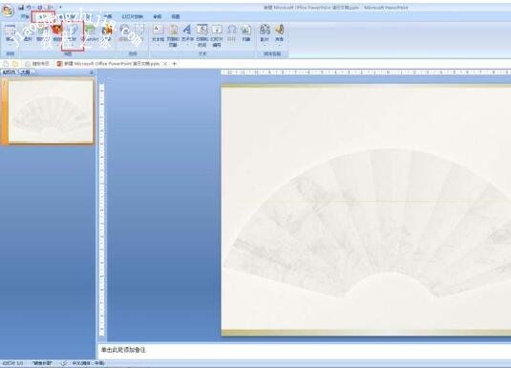Switch to the 幻灯片 slides pane tab
The image size is (511, 368).
(x=9, y=72)
